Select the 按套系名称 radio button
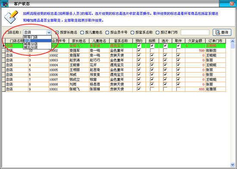This screenshot has height=169, width=237. coord(132,32)
